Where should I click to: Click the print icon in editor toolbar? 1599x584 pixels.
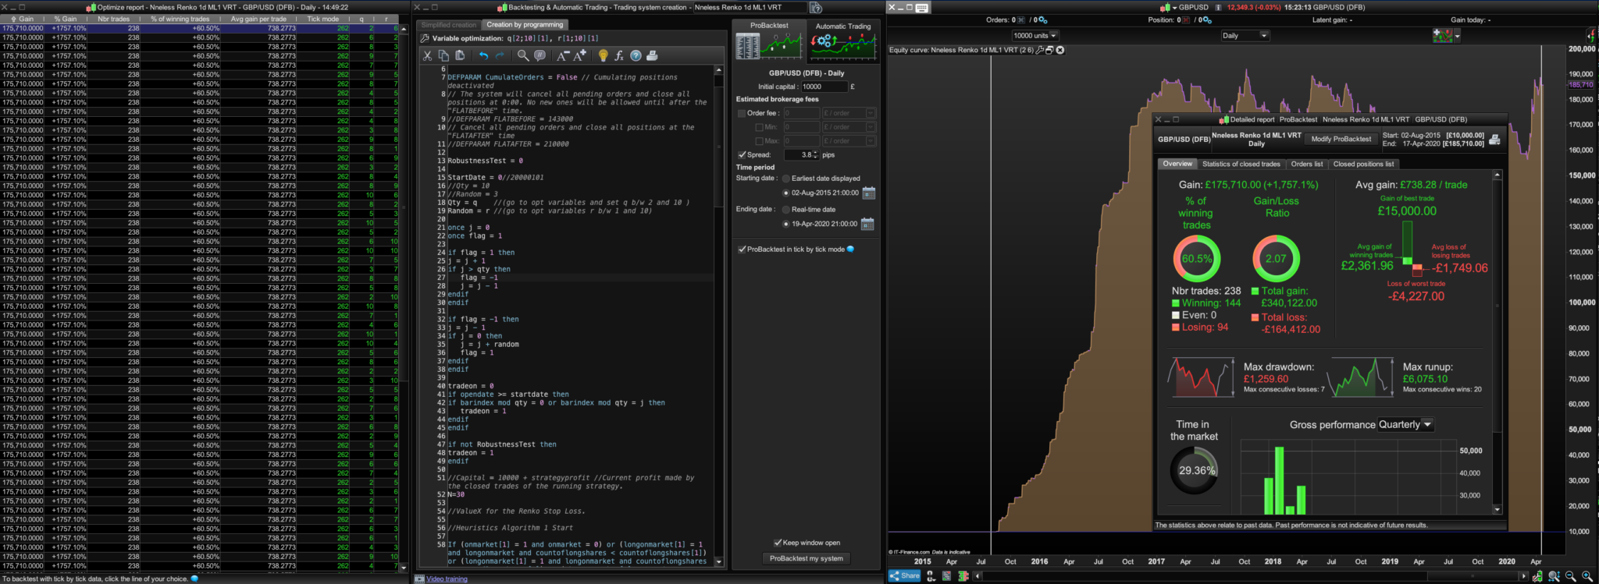pos(652,55)
